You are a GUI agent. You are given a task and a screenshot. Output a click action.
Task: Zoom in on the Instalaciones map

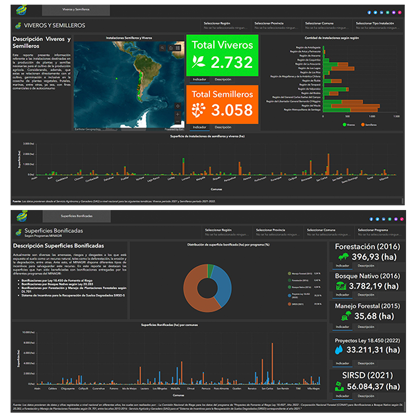click(176, 114)
